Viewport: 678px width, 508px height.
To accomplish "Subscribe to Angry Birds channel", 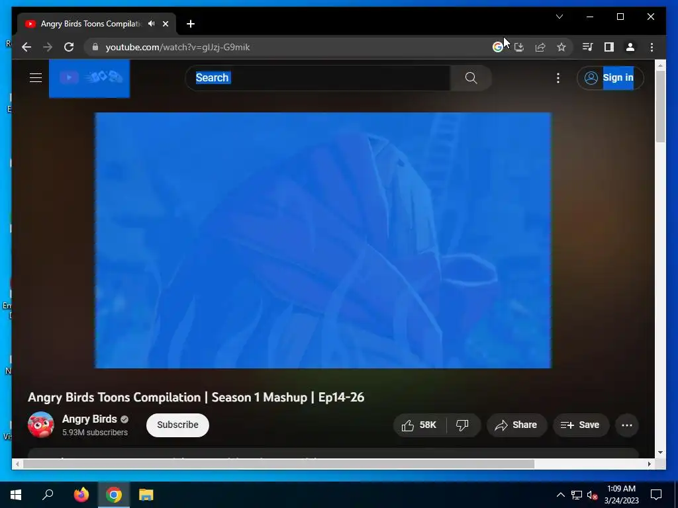I will click(x=177, y=425).
